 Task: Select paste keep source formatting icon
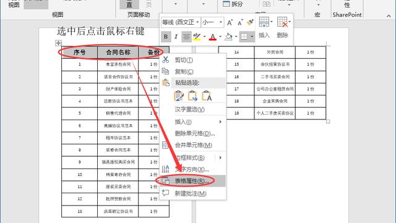(x=179, y=96)
